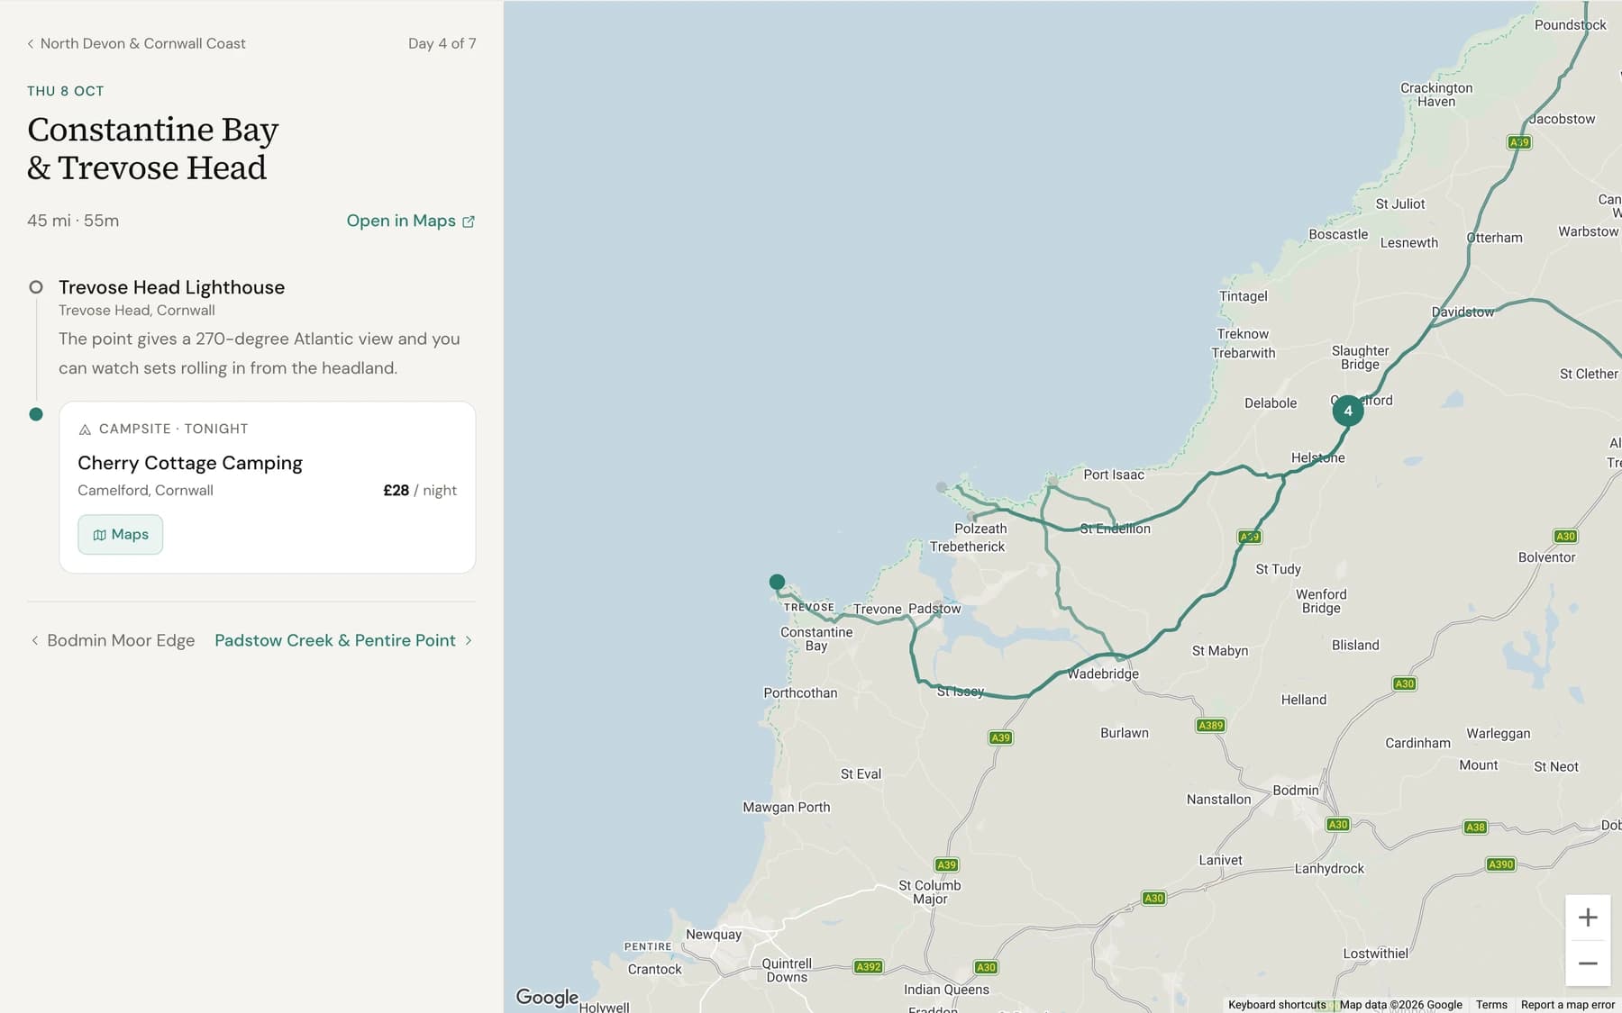Click the Tintagel map label

click(1243, 296)
